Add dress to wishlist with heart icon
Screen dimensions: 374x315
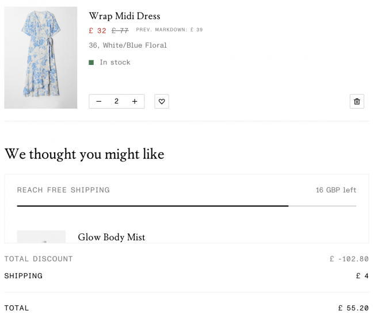(162, 101)
